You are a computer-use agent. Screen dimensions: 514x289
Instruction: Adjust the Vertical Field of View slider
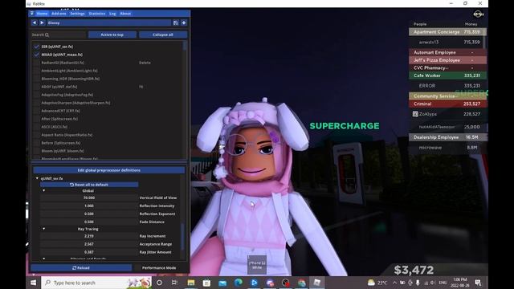(x=89, y=198)
